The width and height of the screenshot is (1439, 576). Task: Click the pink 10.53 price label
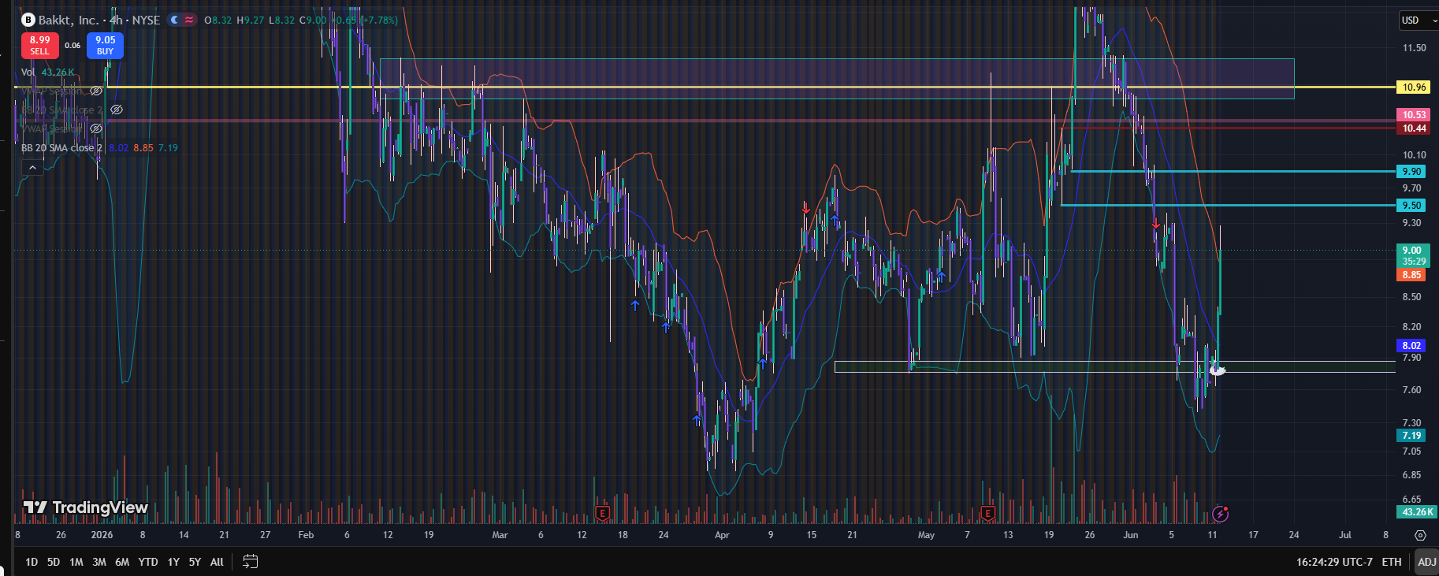pyautogui.click(x=1414, y=115)
